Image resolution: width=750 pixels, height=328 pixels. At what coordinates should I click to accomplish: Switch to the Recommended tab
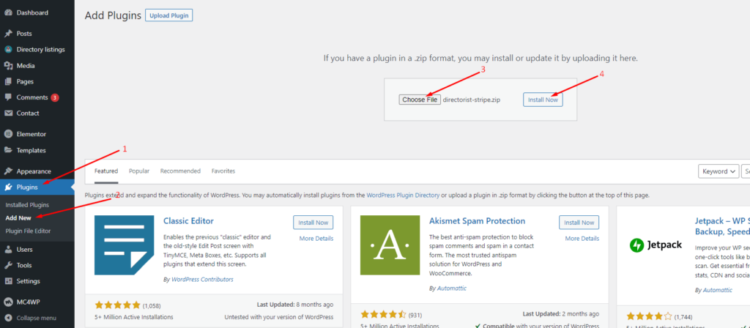[180, 171]
